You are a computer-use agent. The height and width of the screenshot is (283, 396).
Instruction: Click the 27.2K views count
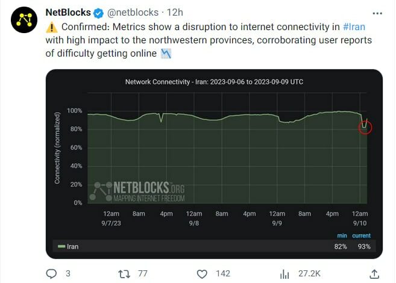tap(309, 273)
